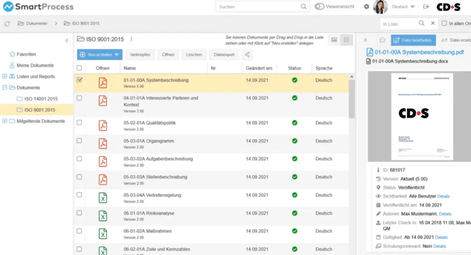Switch to list view icon
This screenshot has height=255, width=471.
coord(346,40)
